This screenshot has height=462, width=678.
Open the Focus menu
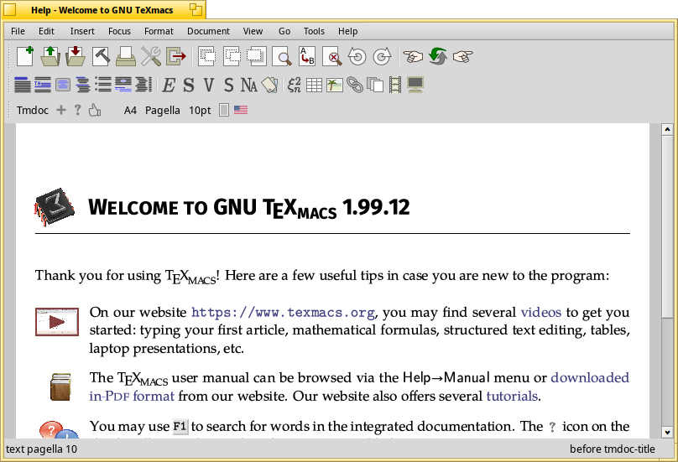(119, 31)
